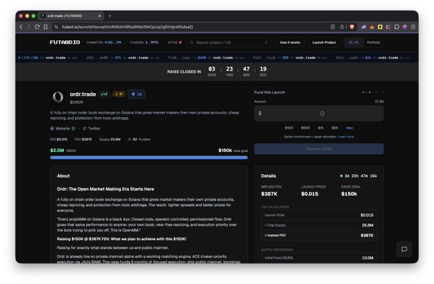The width and height of the screenshot is (434, 284).
Task: Click the Commit USDC button
Action: [319, 149]
